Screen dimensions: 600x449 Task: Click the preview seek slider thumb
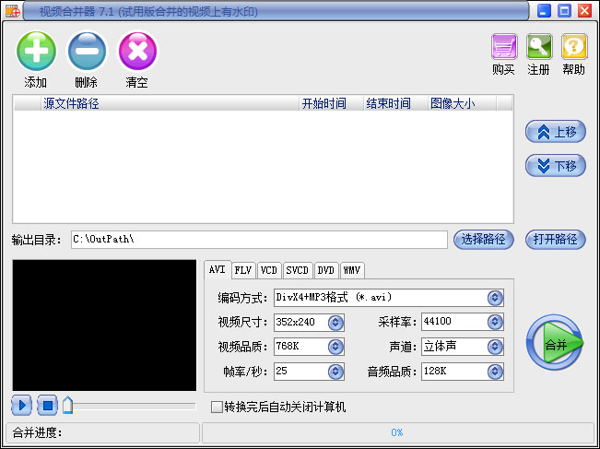pyautogui.click(x=67, y=406)
